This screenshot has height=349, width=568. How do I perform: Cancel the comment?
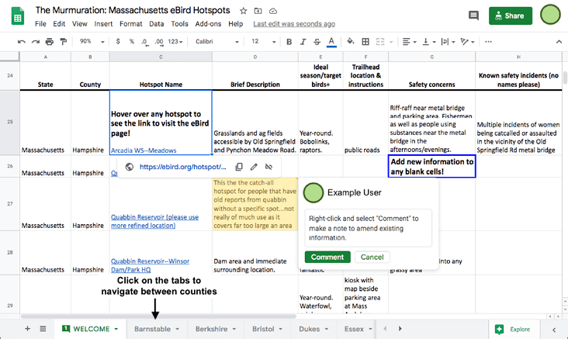[372, 257]
